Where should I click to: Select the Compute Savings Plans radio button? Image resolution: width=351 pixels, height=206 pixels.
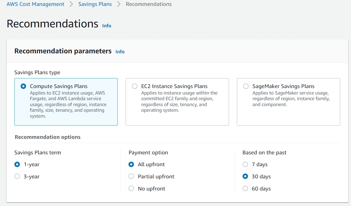(23, 86)
